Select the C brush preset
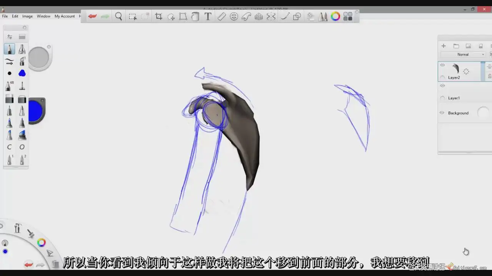 10,147
